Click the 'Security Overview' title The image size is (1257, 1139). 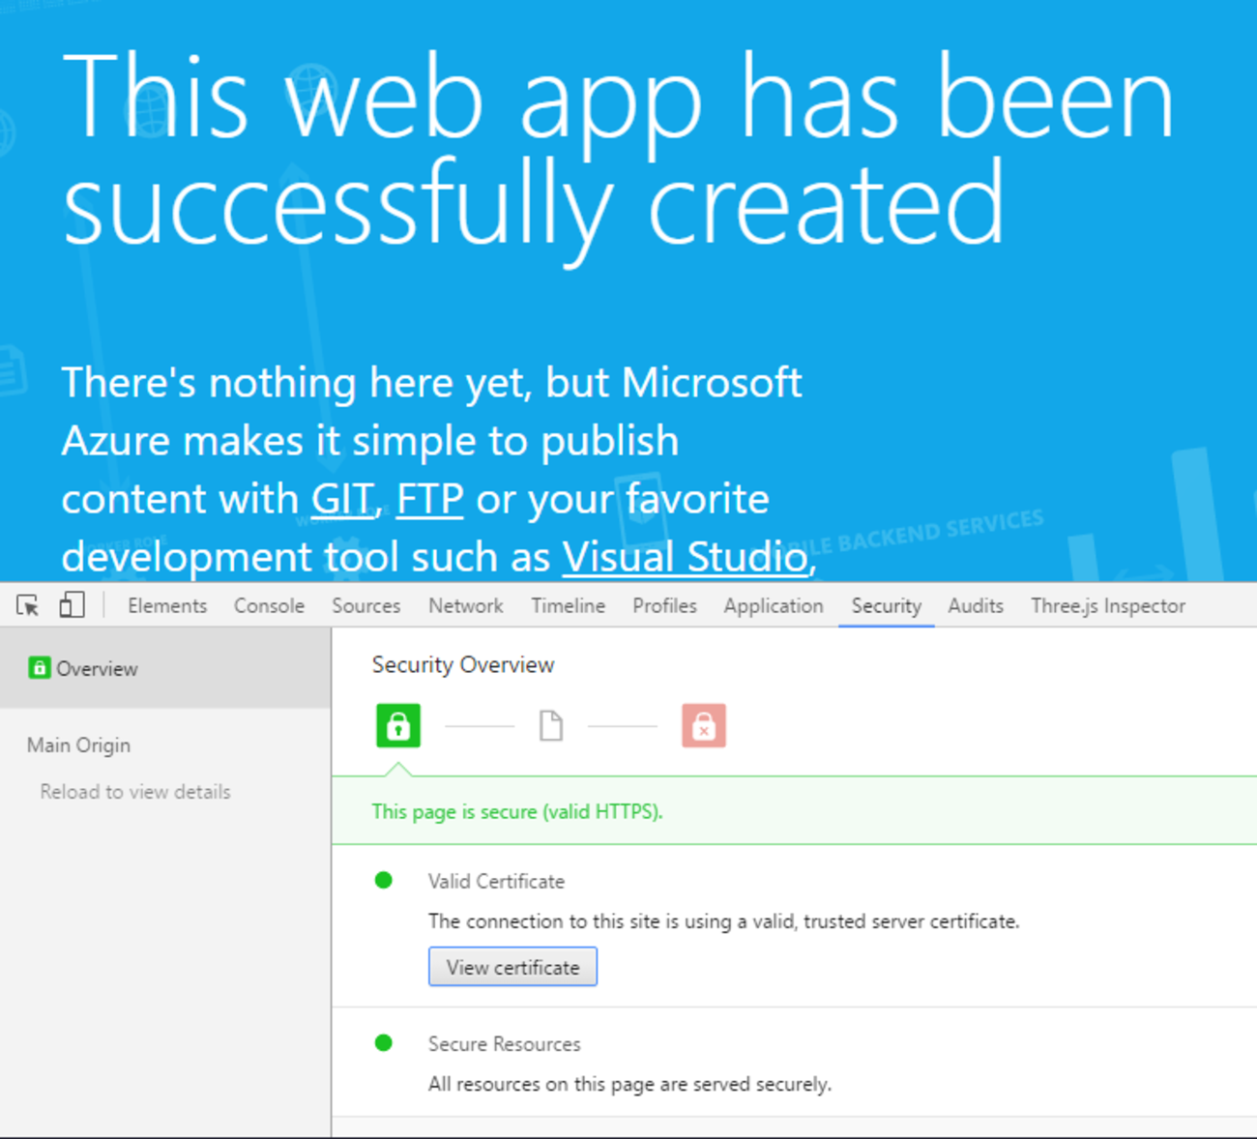[463, 665]
